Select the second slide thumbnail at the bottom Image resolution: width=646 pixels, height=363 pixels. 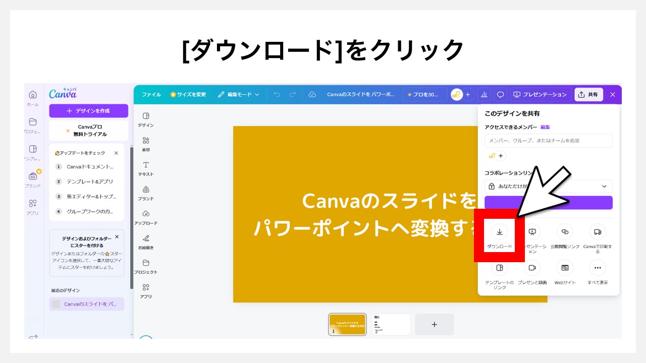point(392,324)
